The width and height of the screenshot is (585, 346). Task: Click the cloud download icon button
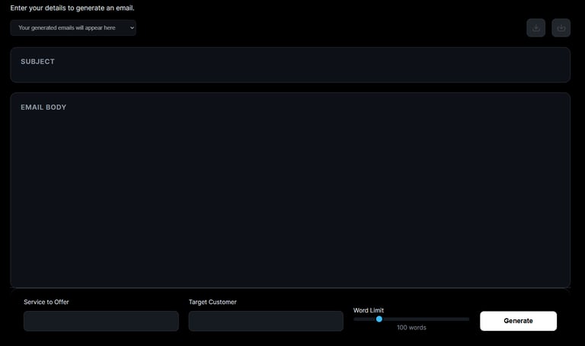coord(561,28)
